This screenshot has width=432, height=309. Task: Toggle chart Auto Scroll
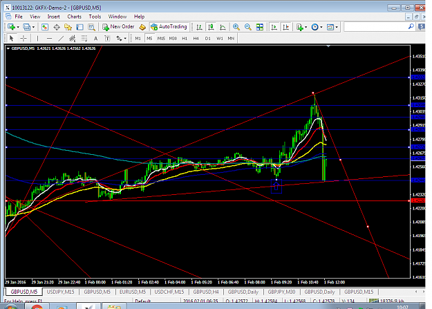point(274,27)
